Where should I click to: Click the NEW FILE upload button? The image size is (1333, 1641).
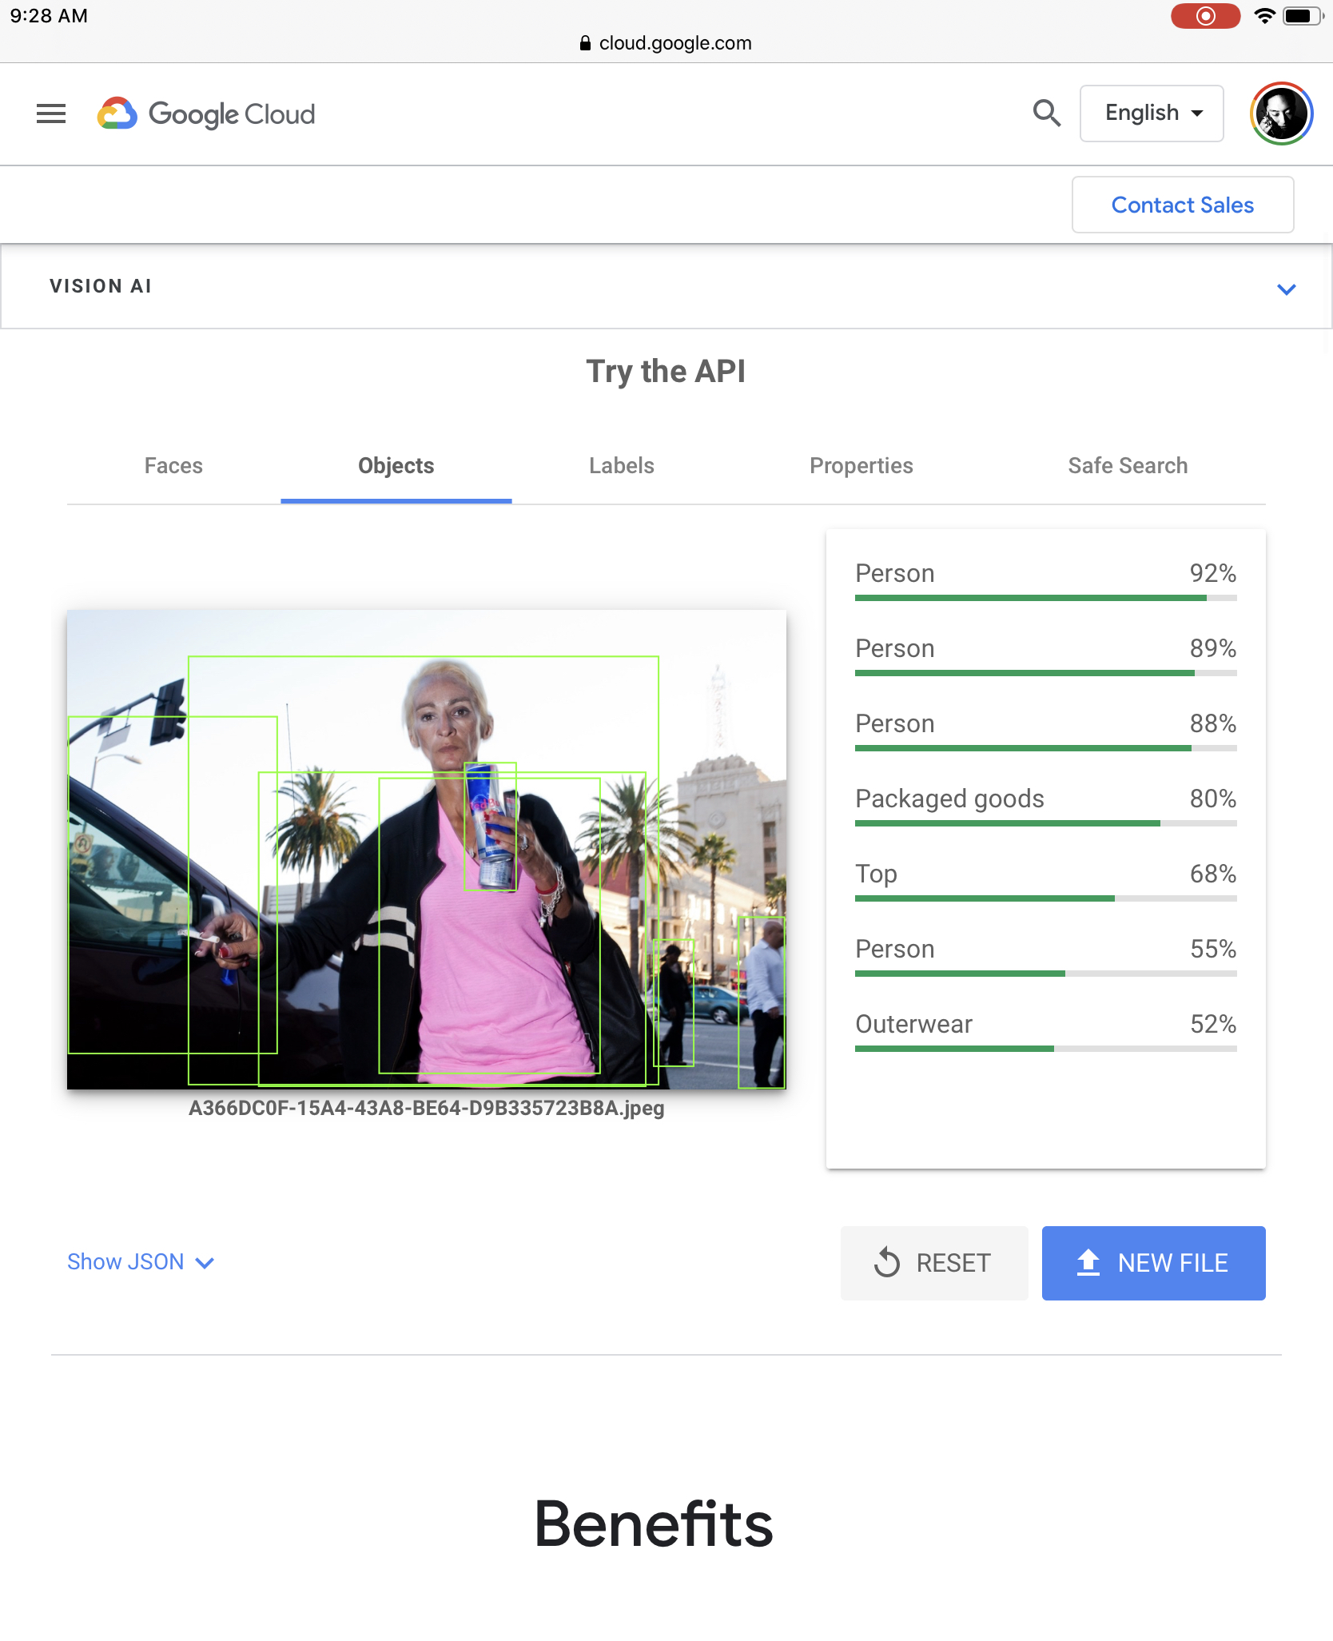point(1153,1263)
